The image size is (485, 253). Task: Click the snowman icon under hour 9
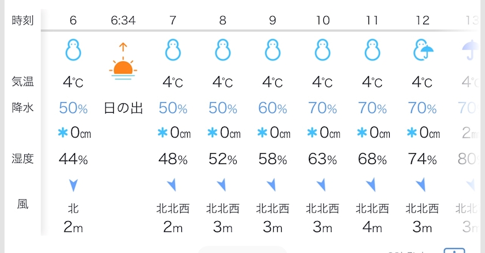tap(273, 51)
